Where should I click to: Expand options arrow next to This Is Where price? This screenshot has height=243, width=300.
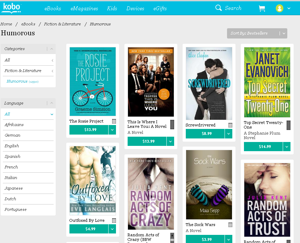tap(171, 141)
